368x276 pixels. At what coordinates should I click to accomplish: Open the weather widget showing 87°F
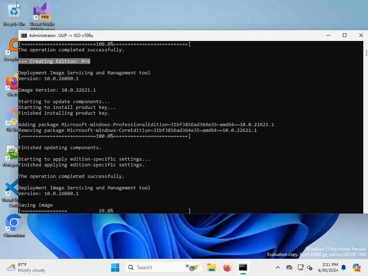pyautogui.click(x=26, y=267)
